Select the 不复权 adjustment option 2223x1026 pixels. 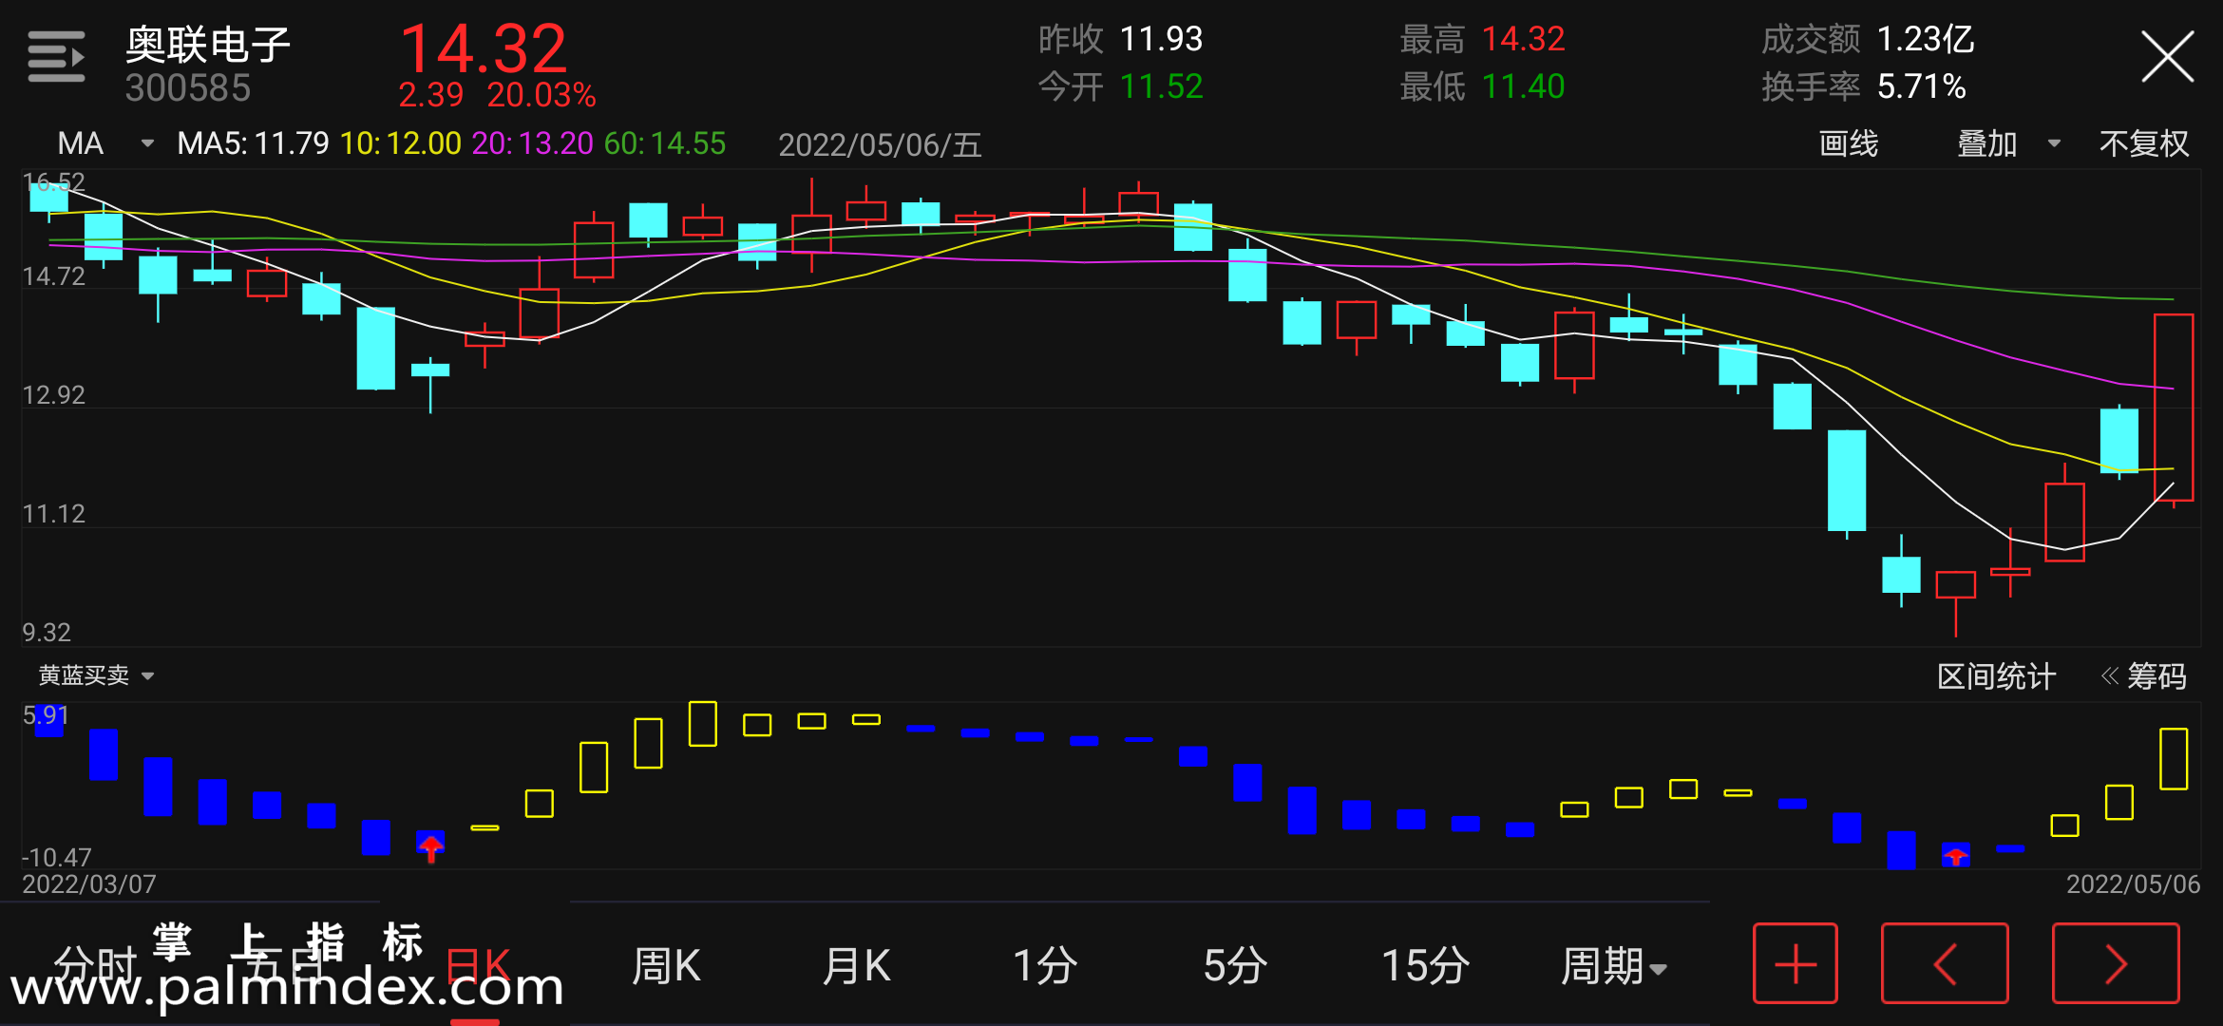tap(2144, 143)
